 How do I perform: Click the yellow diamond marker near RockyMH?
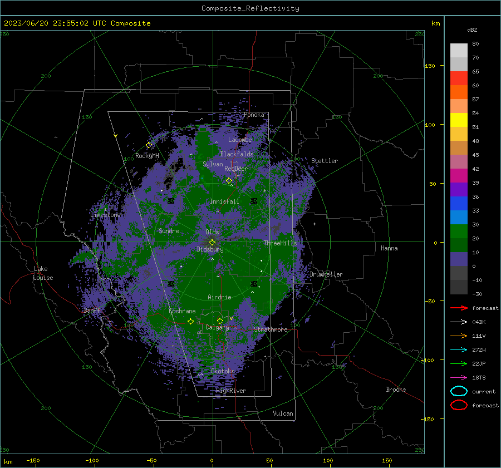(x=149, y=145)
